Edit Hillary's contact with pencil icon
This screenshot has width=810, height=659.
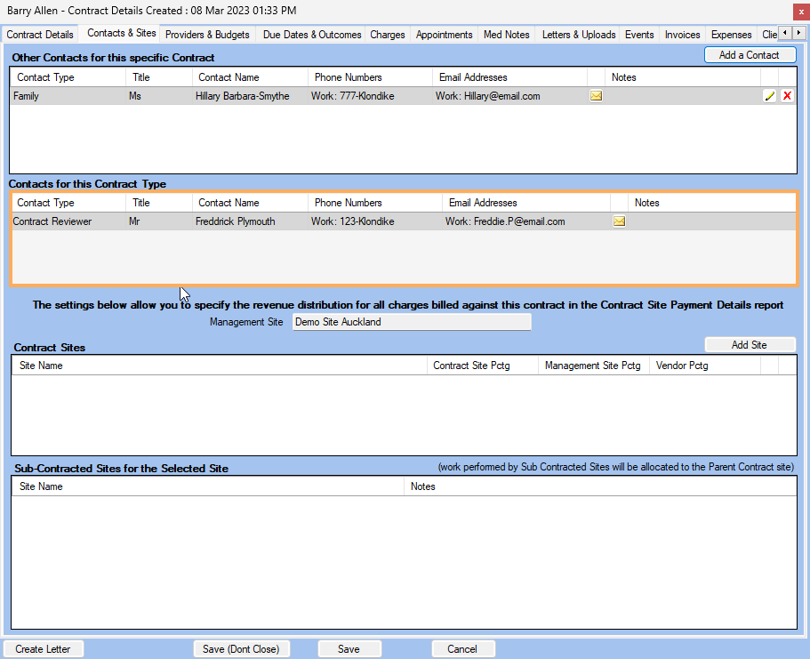coord(770,96)
